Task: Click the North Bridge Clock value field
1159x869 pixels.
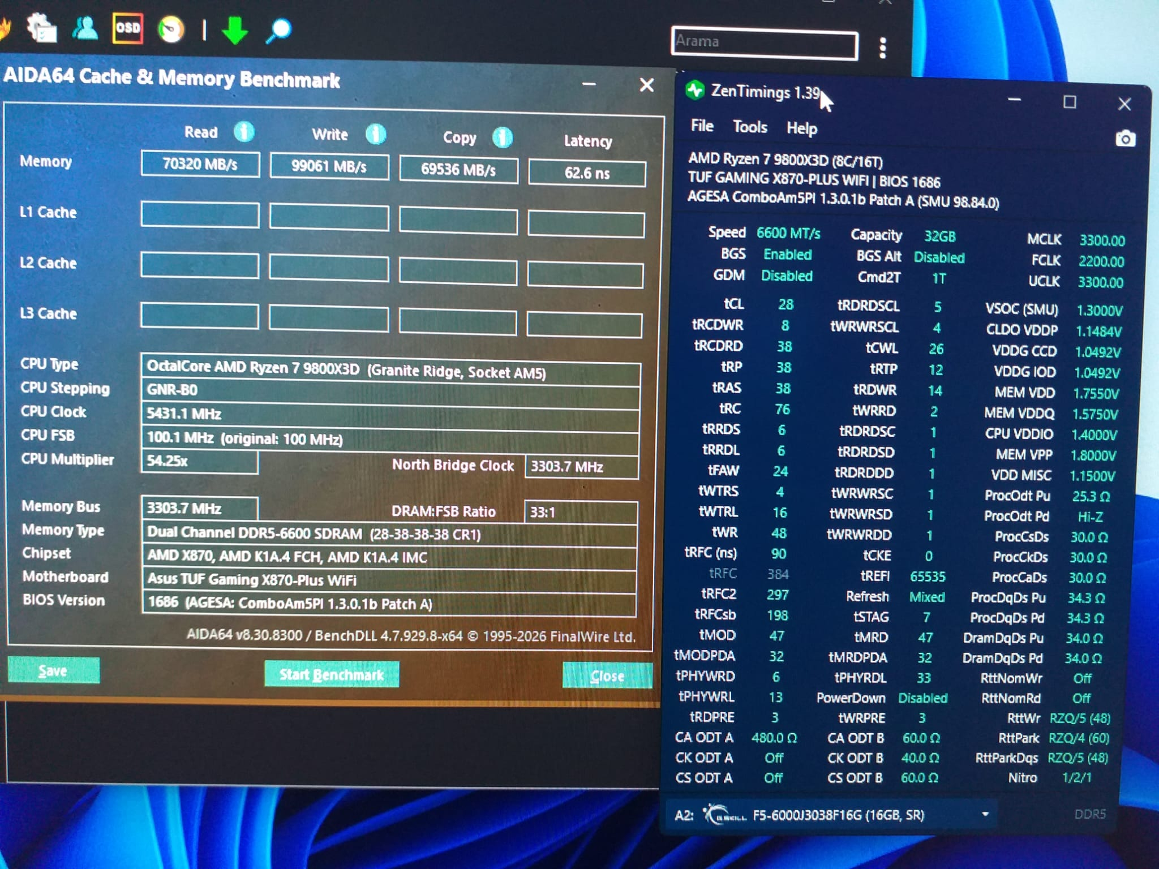Action: click(x=582, y=467)
